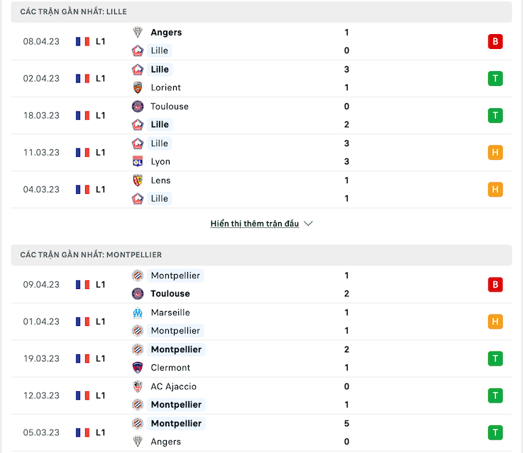The image size is (523, 453).
Task: Click the red B badge for Montpellier vs Toulouse
Action: pyautogui.click(x=495, y=285)
